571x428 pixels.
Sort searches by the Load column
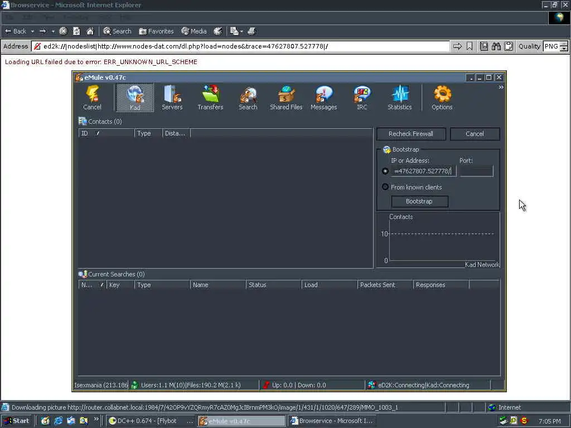pyautogui.click(x=330, y=285)
